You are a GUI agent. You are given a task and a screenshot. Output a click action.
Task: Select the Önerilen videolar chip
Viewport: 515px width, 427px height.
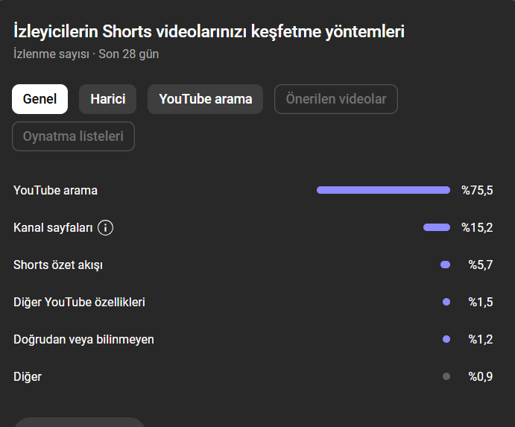(336, 99)
